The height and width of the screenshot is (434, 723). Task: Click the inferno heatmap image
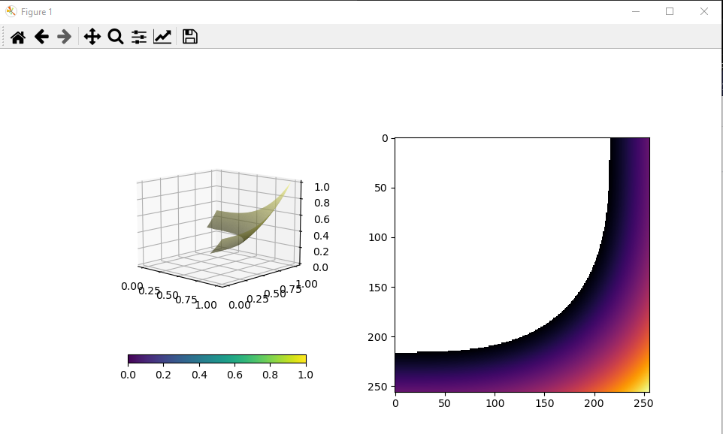522,265
